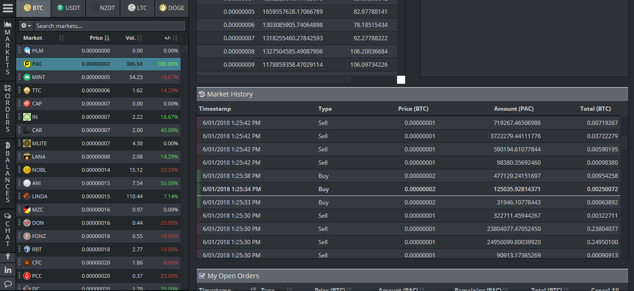Switch to the DOGE base market tab
The height and width of the screenshot is (291, 634).
click(172, 8)
